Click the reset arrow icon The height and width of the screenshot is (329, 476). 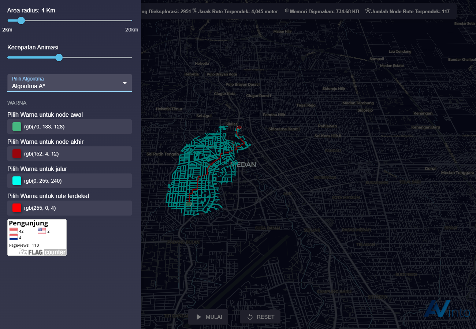click(250, 317)
